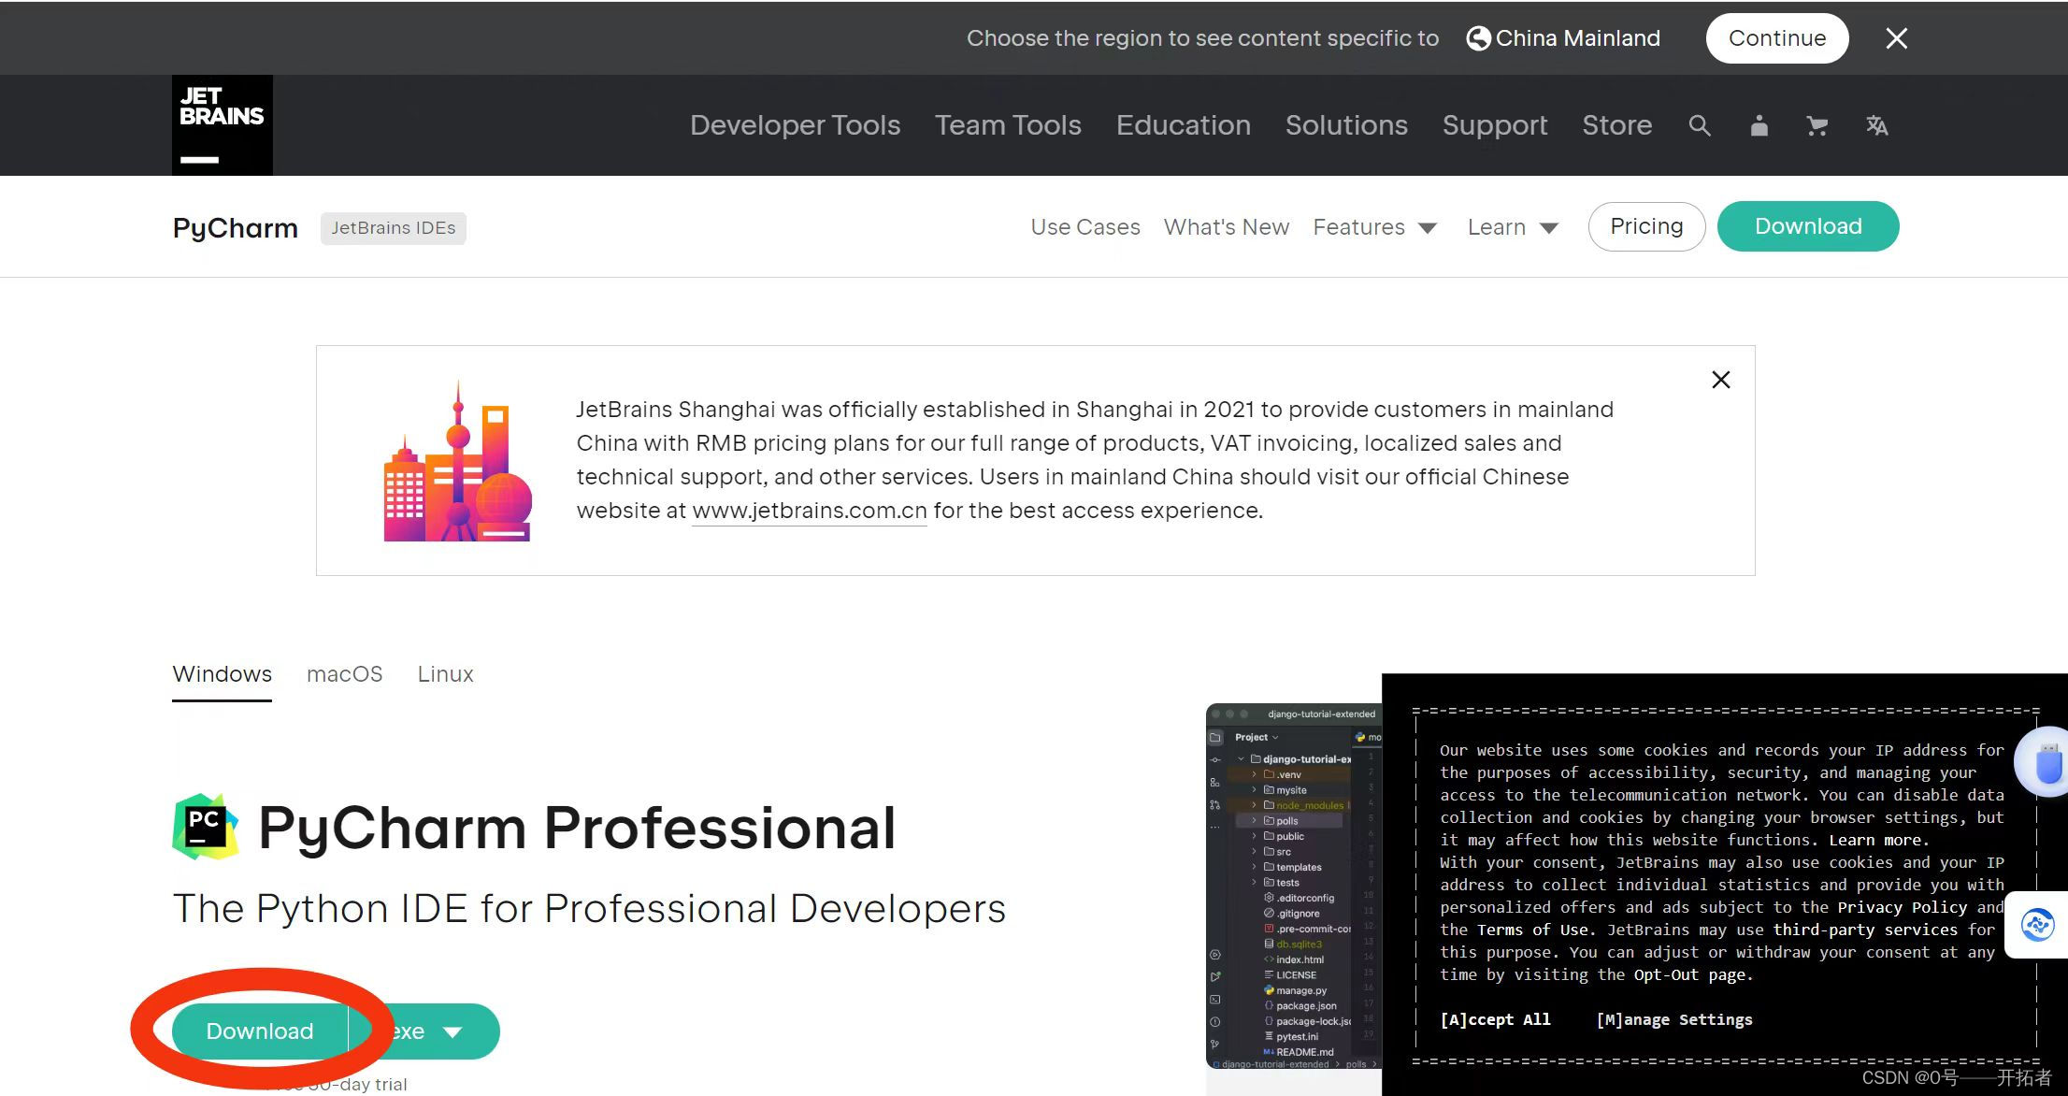
Task: Click the JetBrains logo
Action: [222, 124]
